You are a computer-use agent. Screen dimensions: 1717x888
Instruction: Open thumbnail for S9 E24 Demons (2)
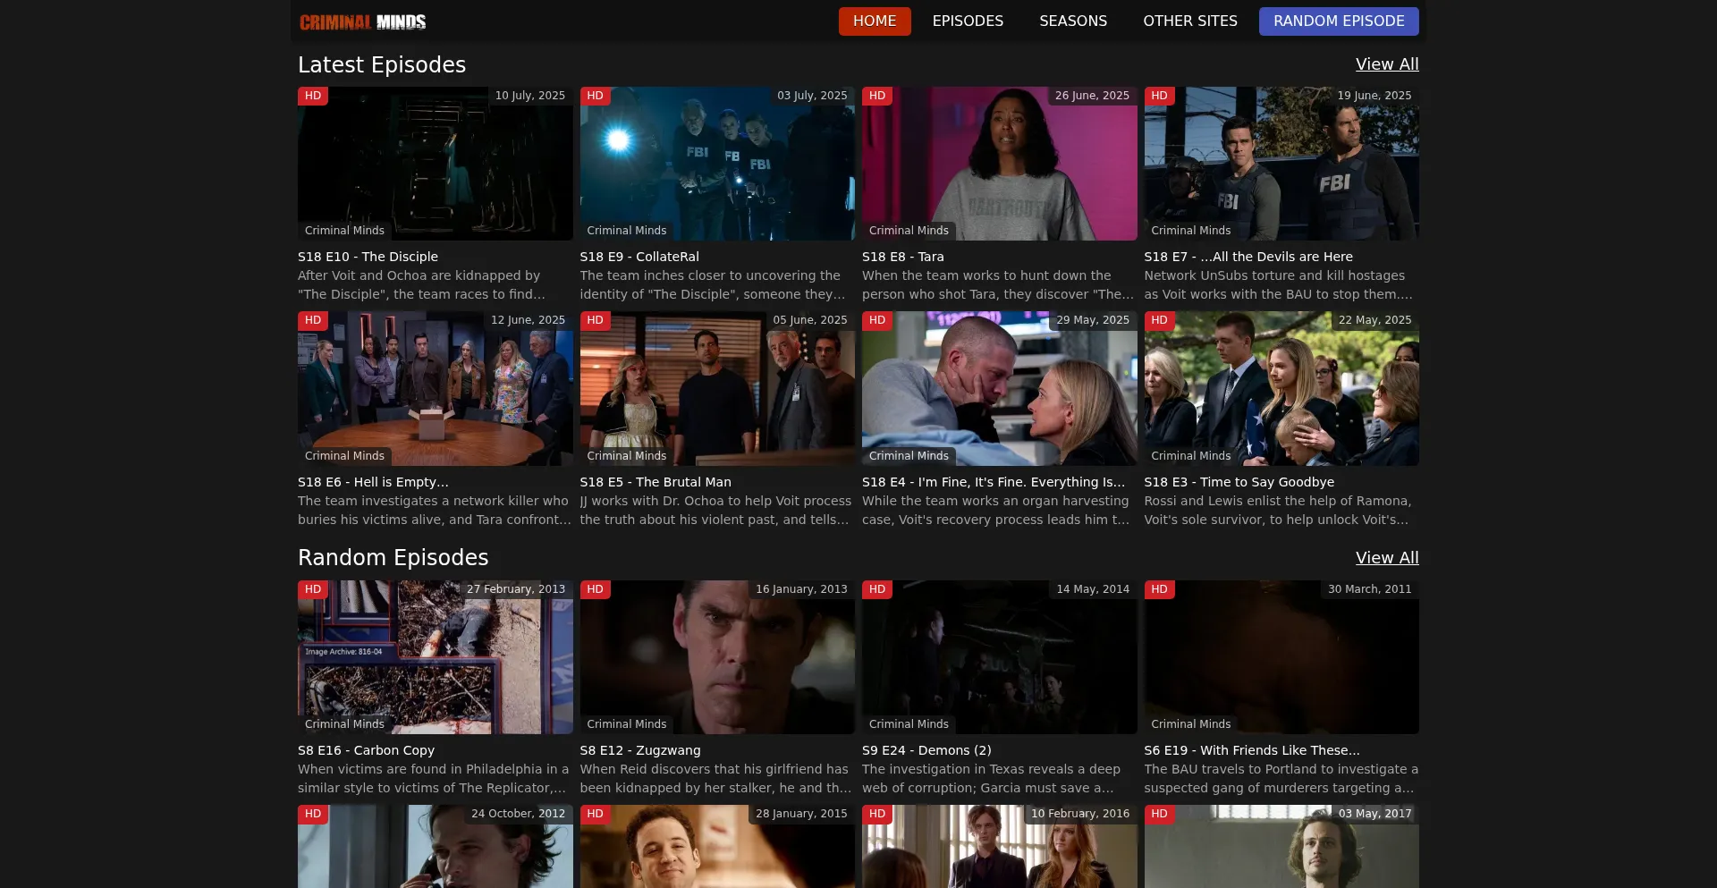tap(1000, 657)
